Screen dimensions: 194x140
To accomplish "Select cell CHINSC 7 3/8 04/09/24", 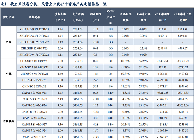I will tap(34, 67).
